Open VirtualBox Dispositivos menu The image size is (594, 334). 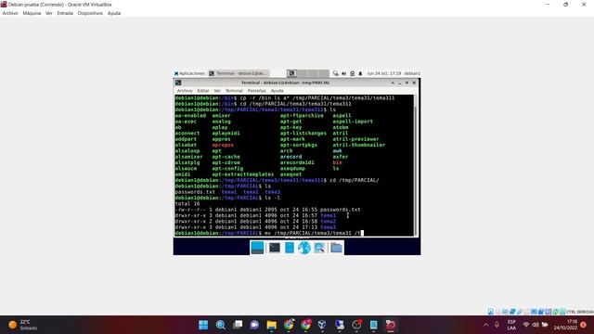(90, 13)
